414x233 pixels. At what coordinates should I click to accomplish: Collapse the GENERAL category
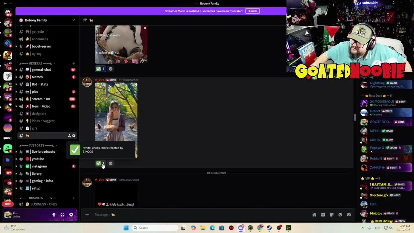click(37, 63)
